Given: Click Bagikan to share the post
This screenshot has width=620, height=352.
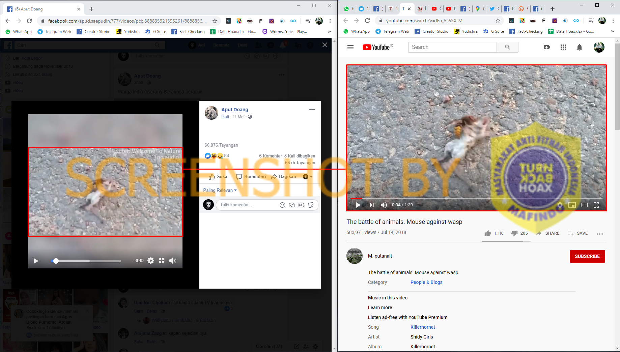Looking at the screenshot, I should 283,177.
